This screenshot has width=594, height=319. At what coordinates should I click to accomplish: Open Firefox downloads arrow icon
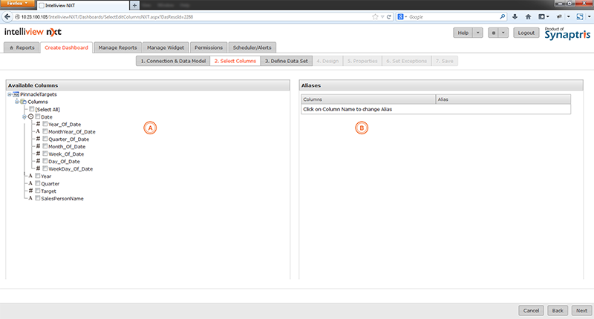tap(513, 16)
